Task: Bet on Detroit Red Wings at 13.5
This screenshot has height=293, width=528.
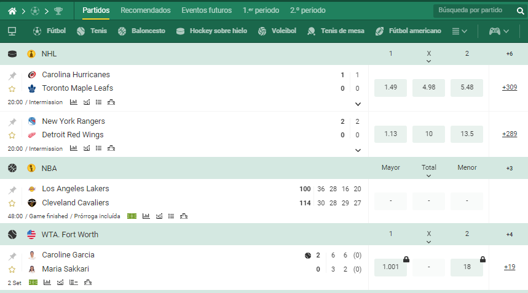Action: (x=467, y=134)
